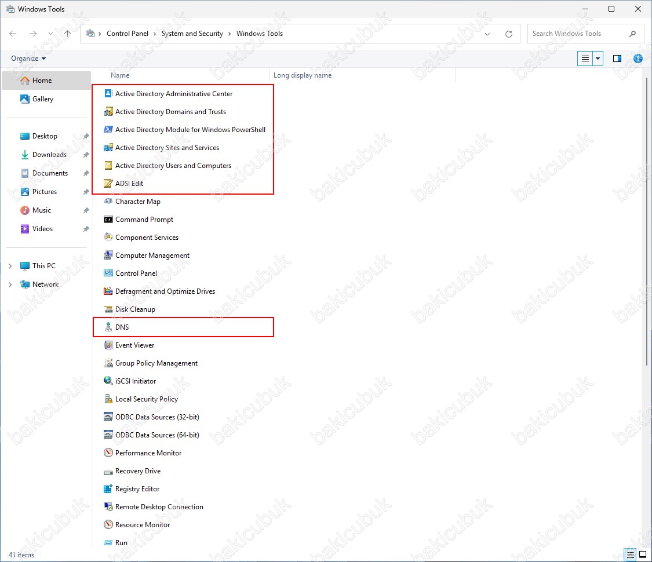This screenshot has height=562, width=652.
Task: Select Active Directory Users and Computers icon
Action: (108, 166)
